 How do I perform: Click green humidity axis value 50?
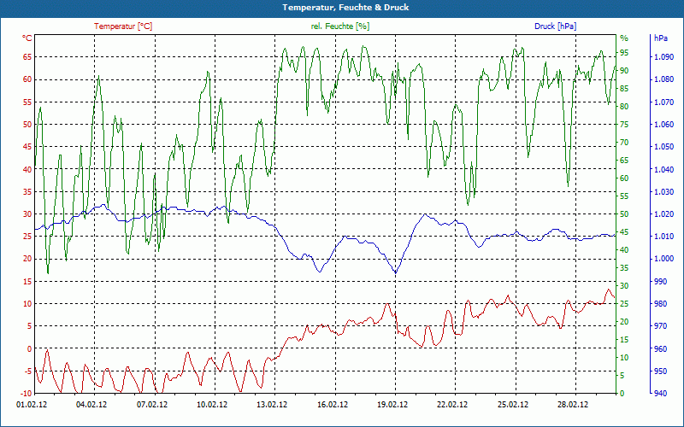pyautogui.click(x=625, y=214)
